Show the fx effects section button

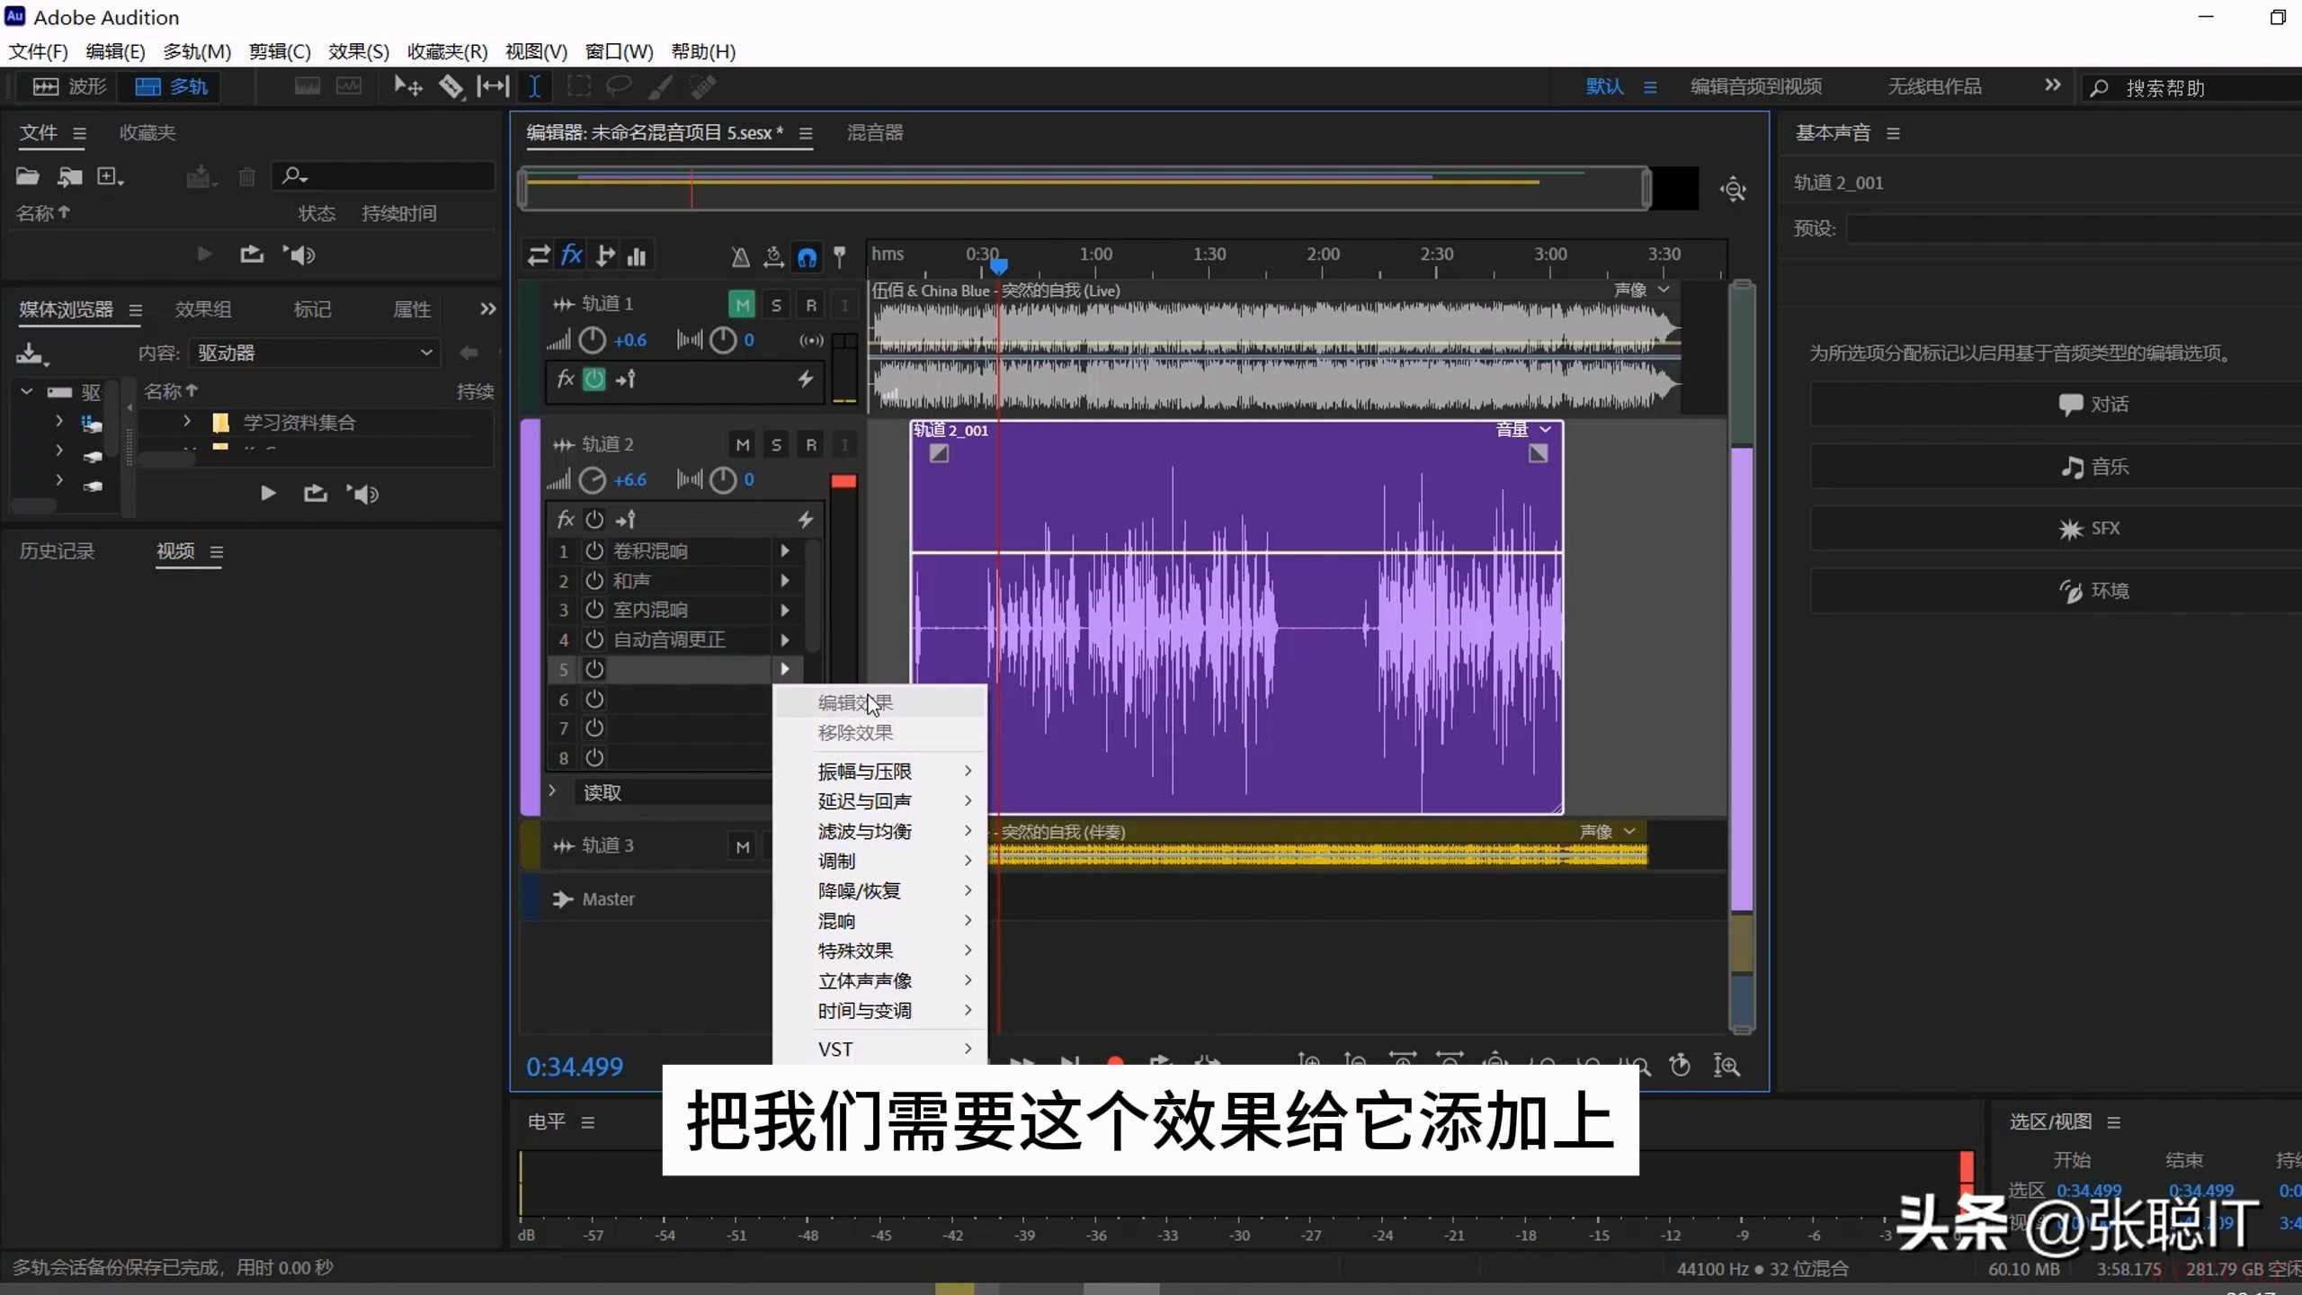pos(572,255)
